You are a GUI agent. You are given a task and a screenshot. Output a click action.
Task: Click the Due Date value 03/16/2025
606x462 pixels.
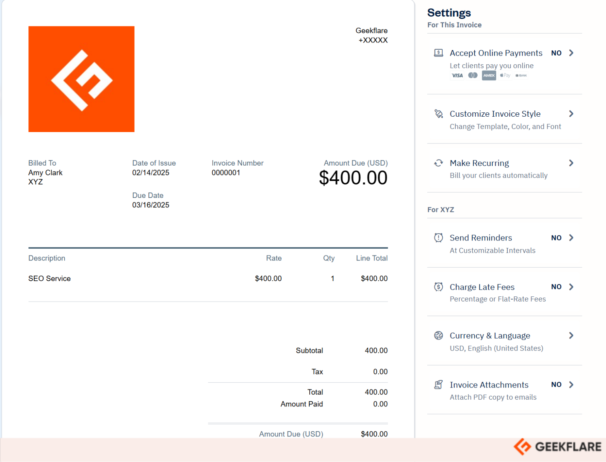click(x=151, y=205)
